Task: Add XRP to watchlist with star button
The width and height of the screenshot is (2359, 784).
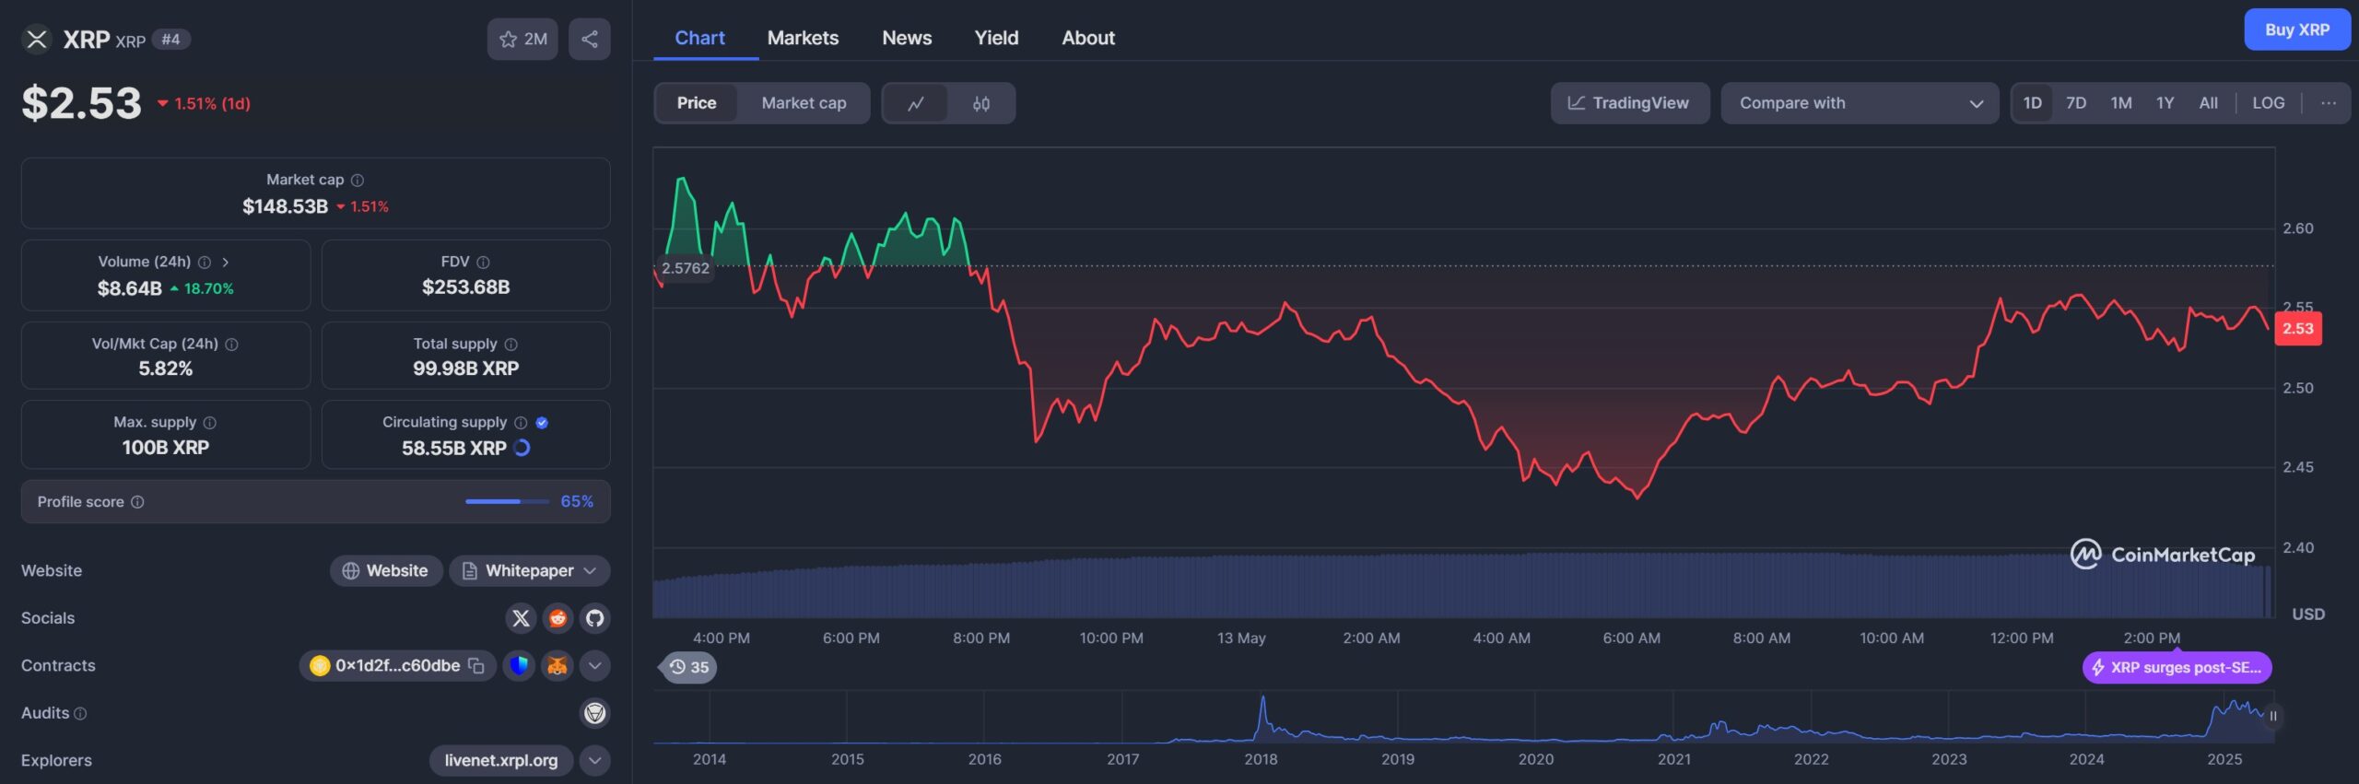Action: [x=522, y=39]
